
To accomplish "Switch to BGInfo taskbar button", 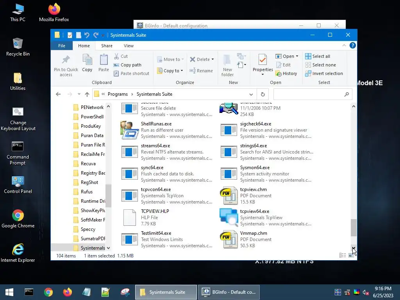I will [229, 292].
